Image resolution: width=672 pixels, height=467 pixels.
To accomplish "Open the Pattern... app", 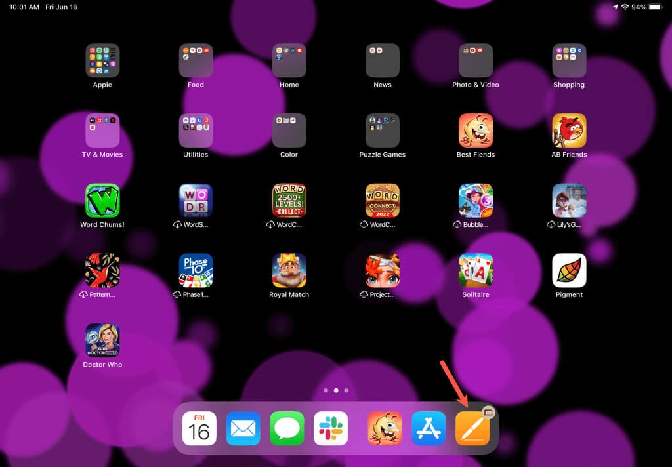I will click(102, 270).
